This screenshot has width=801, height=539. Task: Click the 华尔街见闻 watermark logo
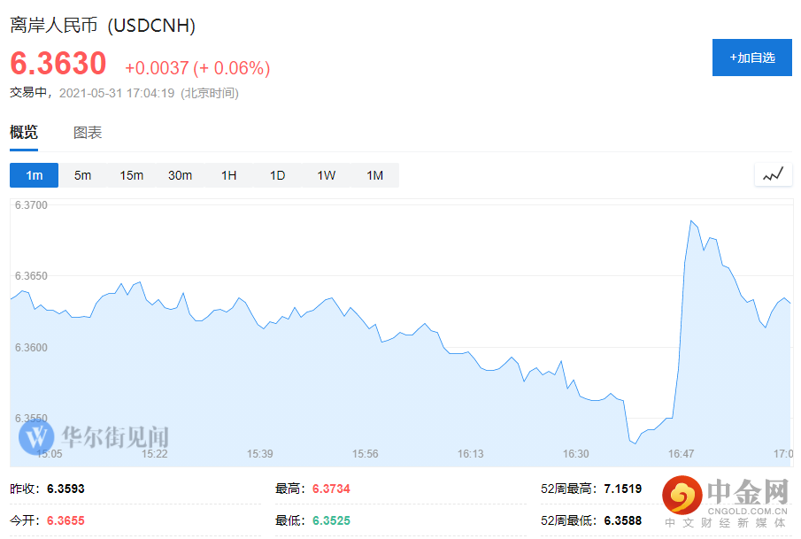click(95, 435)
